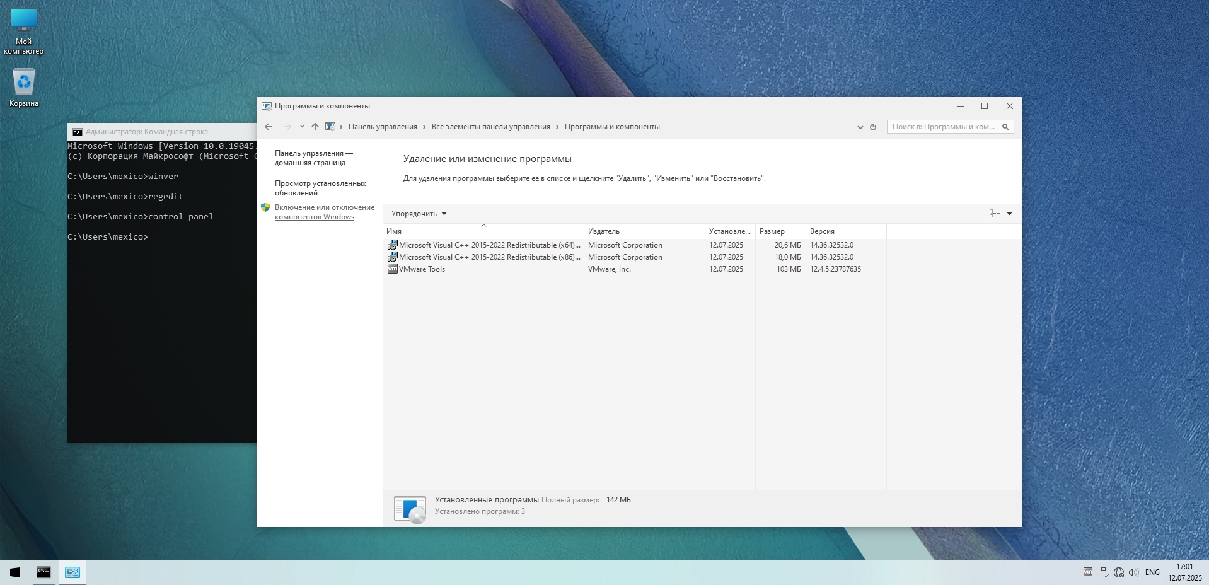
Task: Sort by Издатель column header
Action: click(644, 231)
